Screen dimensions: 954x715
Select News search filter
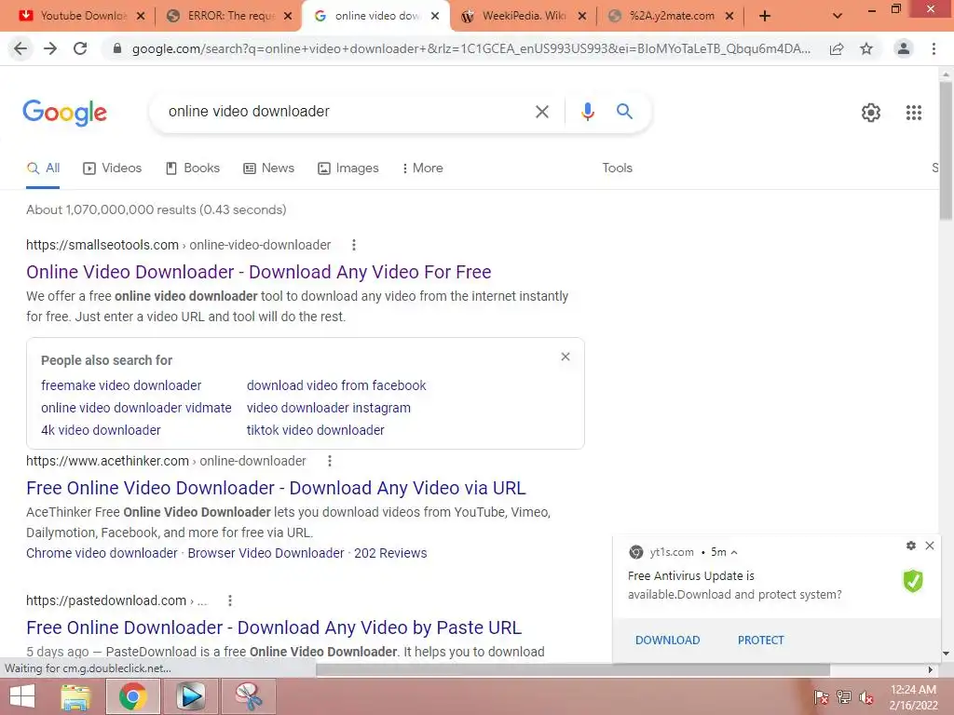(268, 169)
